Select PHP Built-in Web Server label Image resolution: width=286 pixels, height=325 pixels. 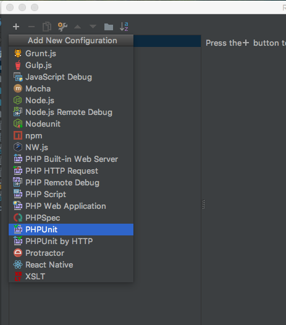(x=72, y=159)
